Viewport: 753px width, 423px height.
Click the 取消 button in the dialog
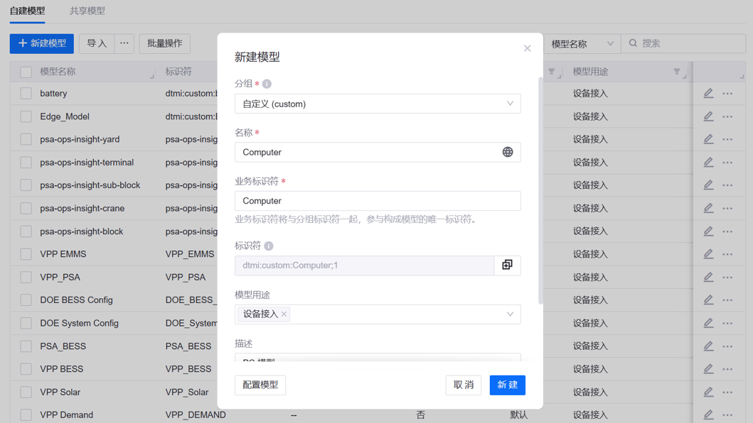click(463, 385)
